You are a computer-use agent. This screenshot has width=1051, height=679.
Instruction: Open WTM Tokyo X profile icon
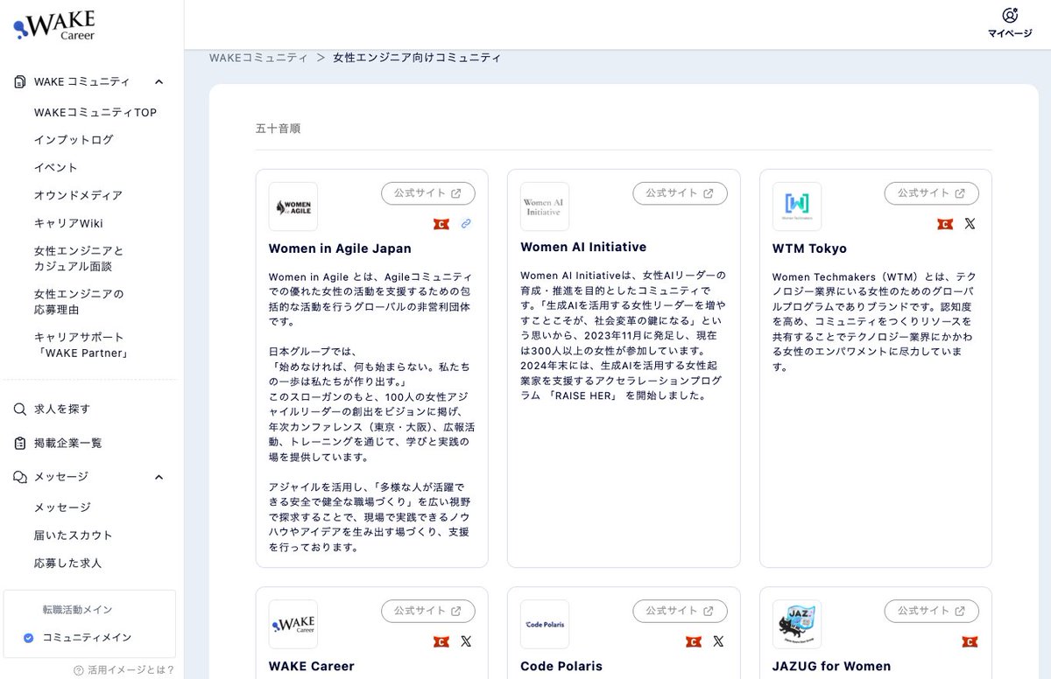coord(970,224)
